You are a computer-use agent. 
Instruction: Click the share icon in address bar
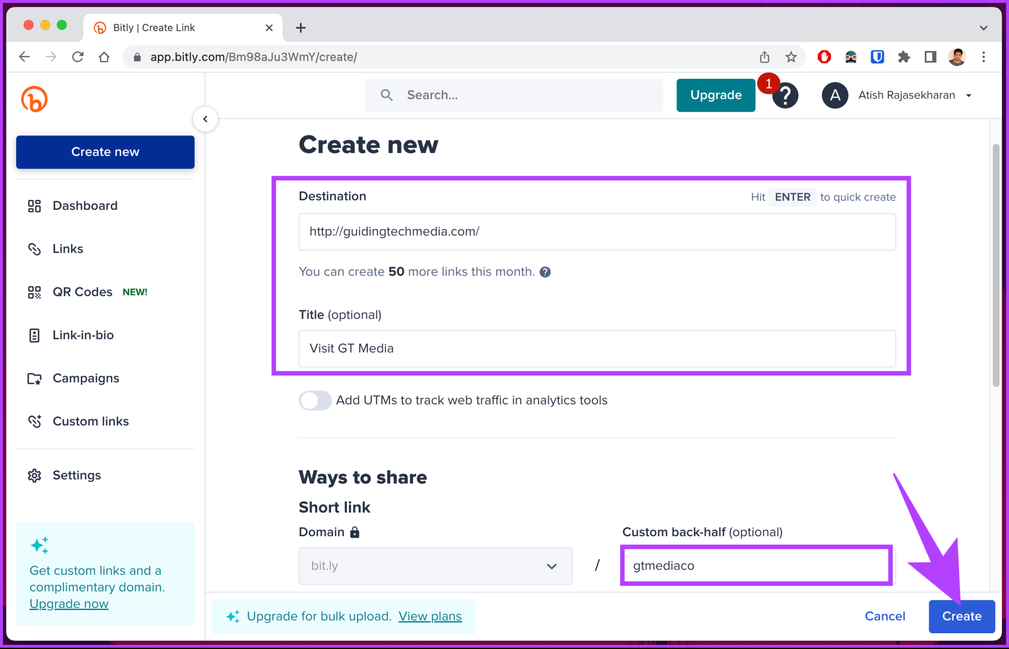(764, 57)
